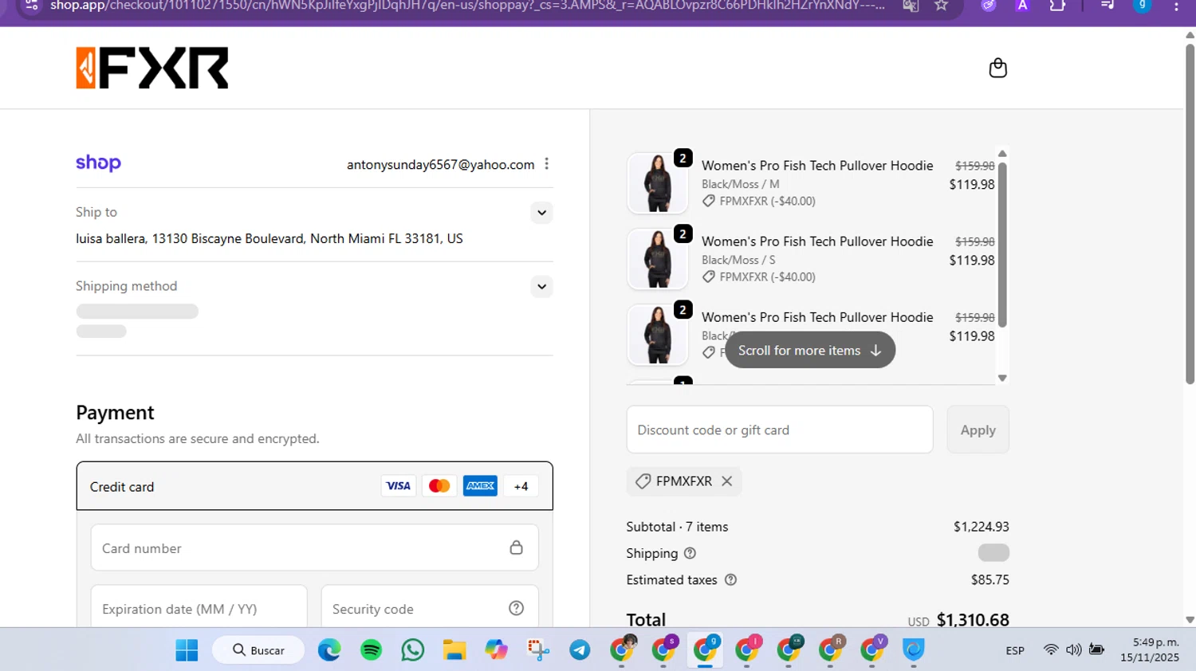Viewport: 1196px width, 671px height.
Task: Expand the Shipping method section
Action: (541, 287)
